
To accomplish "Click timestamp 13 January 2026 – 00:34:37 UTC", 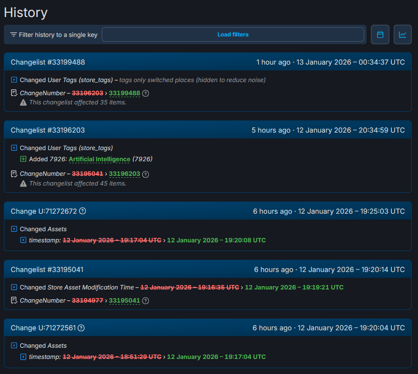I will pos(350,62).
